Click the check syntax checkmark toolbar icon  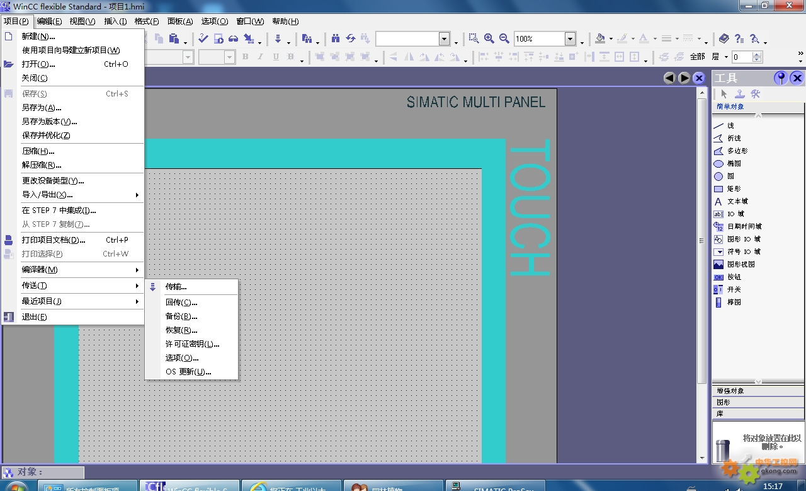click(203, 38)
